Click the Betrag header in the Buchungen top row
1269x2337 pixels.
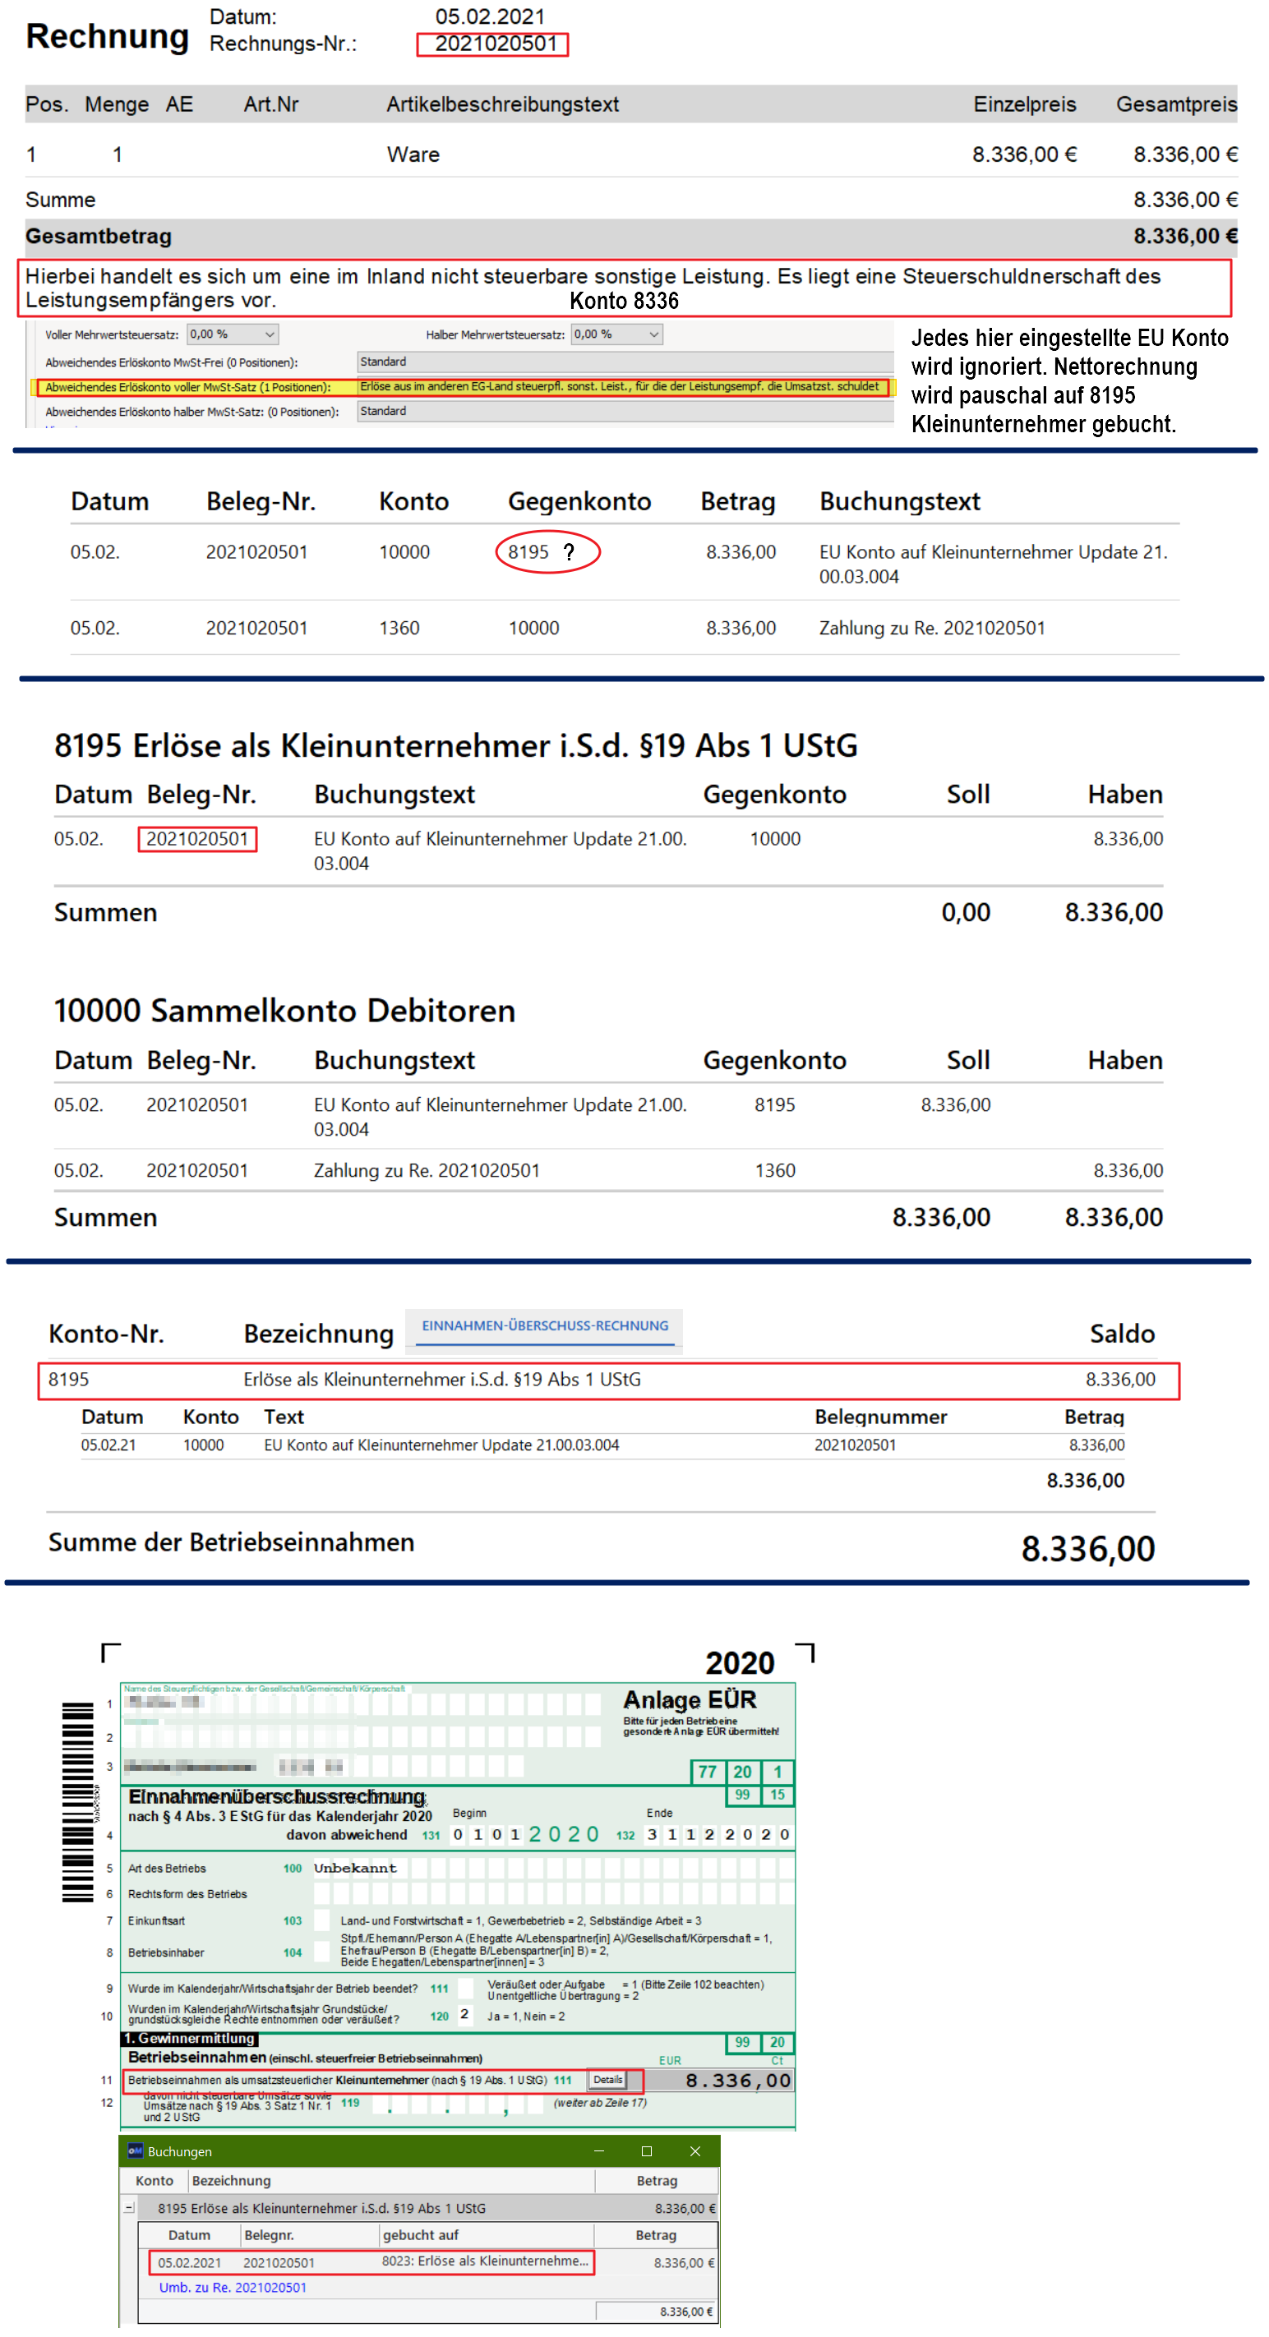pyautogui.click(x=657, y=2180)
